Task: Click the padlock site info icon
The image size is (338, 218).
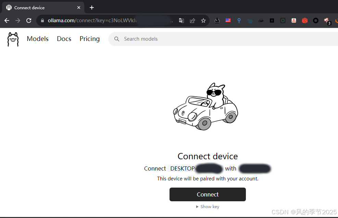Action: 42,21
